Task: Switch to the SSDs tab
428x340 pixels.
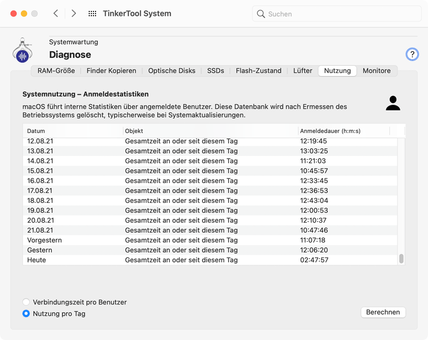Action: point(216,70)
